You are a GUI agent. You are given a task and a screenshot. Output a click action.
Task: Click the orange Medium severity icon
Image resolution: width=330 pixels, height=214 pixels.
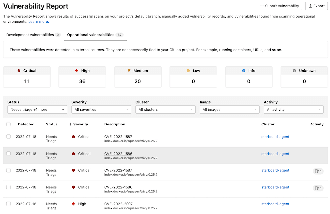[x=129, y=70]
